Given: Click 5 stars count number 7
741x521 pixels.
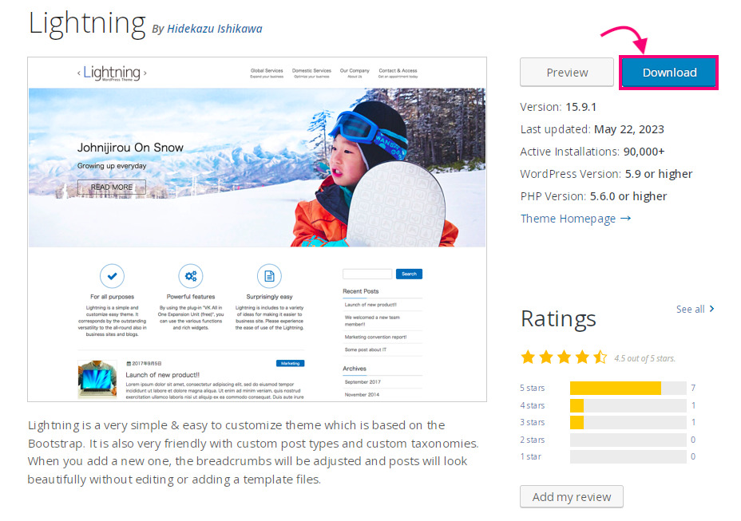Looking at the screenshot, I should (x=693, y=388).
